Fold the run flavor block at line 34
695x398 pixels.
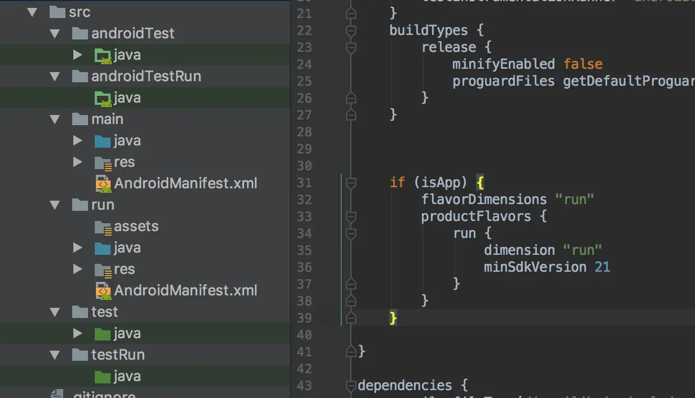[351, 233]
